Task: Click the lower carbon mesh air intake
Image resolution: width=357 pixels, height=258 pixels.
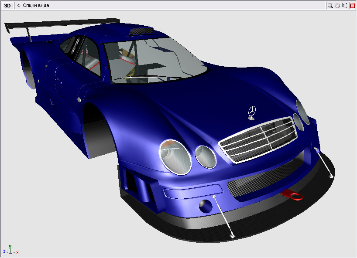Action: [x=262, y=184]
